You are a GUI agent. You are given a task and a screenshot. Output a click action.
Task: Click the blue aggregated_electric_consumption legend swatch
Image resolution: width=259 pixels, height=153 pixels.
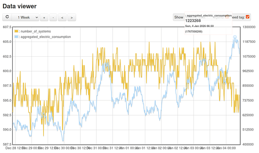[16, 37]
